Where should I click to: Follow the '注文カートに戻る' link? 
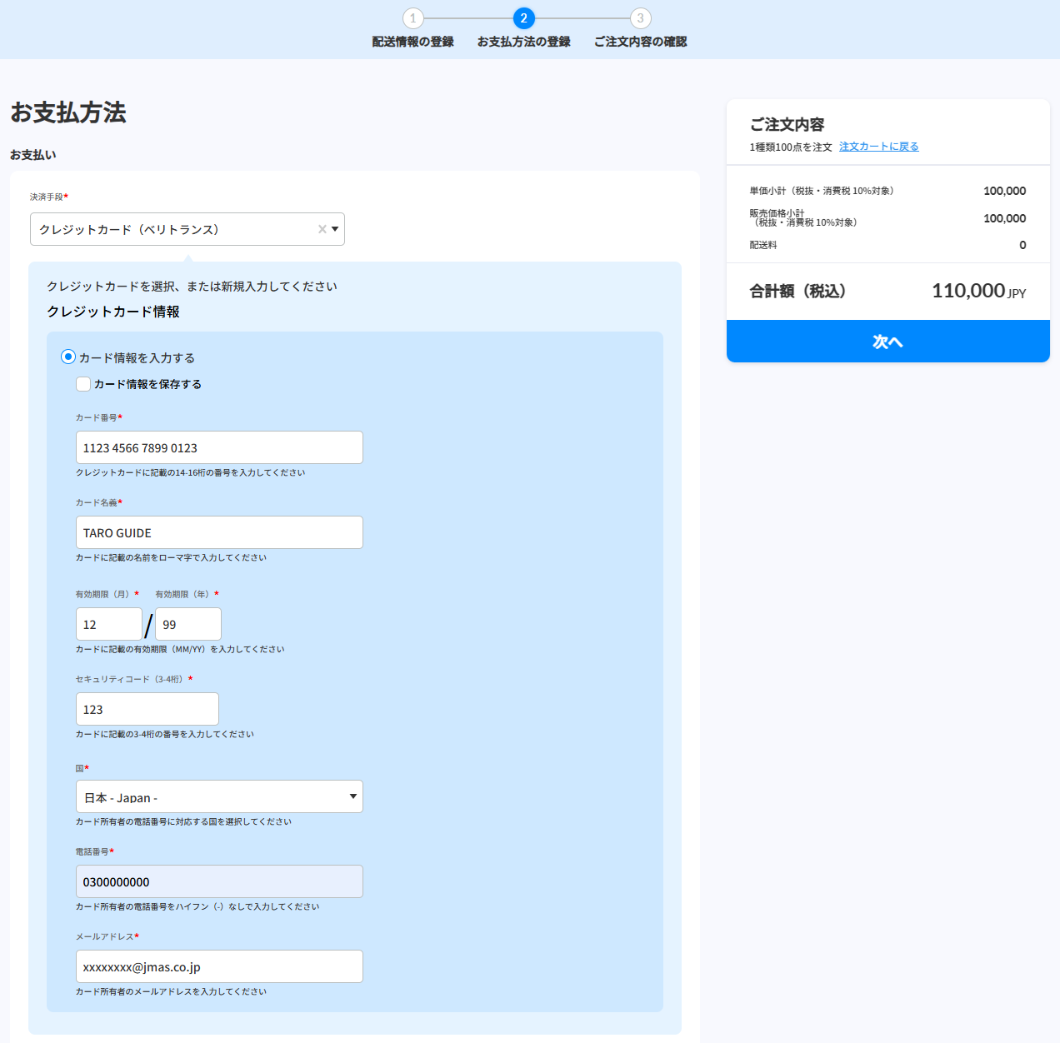(878, 147)
